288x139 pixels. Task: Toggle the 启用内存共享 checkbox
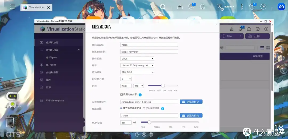(x=121, y=94)
